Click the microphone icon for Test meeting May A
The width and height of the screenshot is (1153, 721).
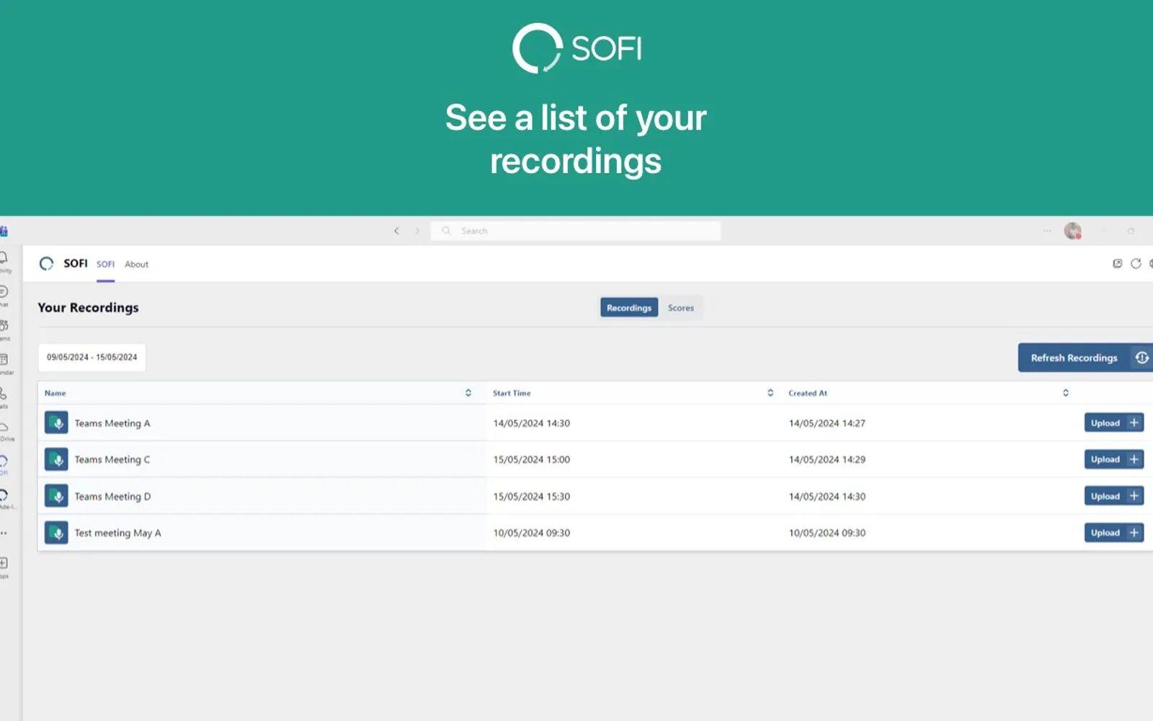click(56, 533)
